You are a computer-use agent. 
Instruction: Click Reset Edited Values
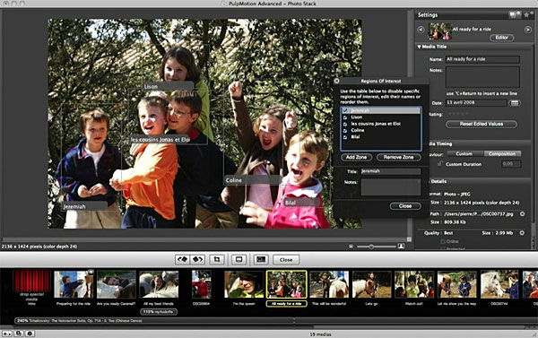482,124
